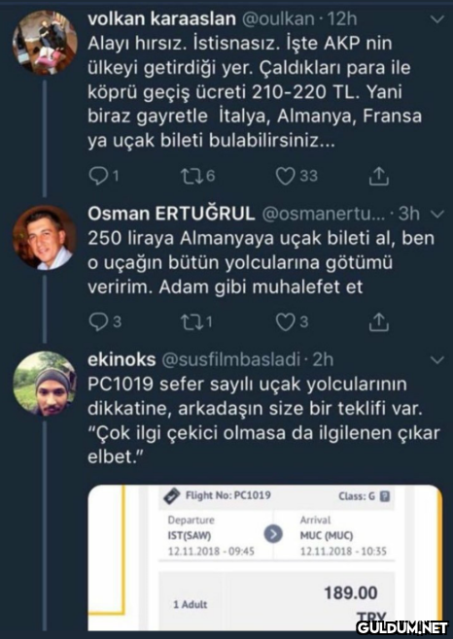Reply to volkan karaaslan's tweet
The image size is (453, 639).
click(96, 177)
